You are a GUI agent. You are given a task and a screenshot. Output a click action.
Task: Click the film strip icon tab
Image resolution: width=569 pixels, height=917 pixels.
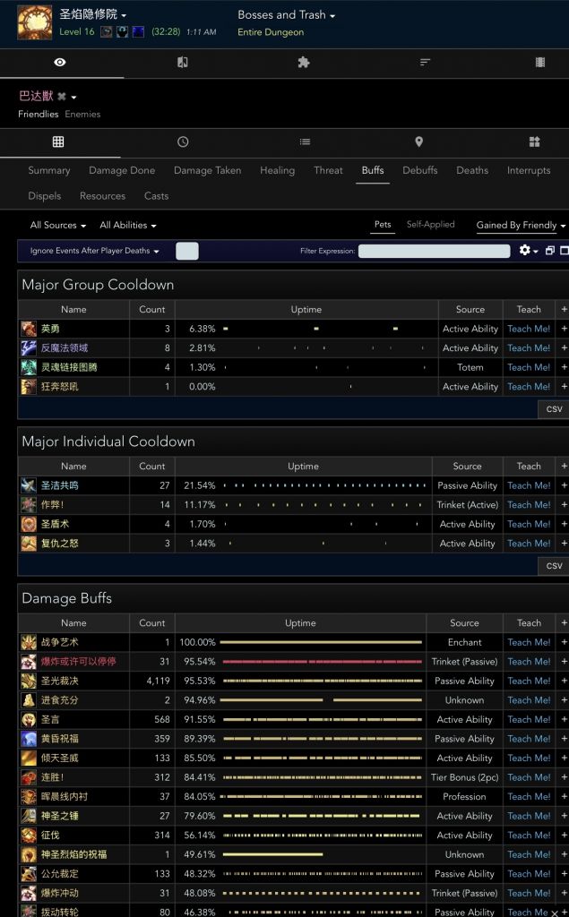pyautogui.click(x=539, y=63)
